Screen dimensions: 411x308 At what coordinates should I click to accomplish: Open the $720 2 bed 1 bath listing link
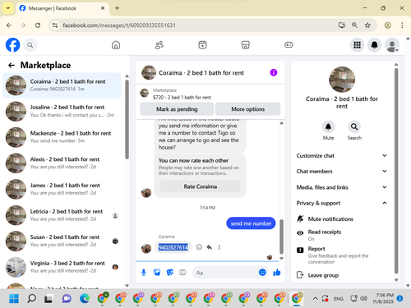(182, 97)
